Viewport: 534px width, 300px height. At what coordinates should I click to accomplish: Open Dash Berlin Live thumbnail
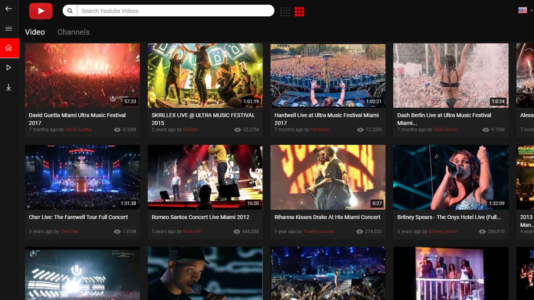[x=451, y=76]
